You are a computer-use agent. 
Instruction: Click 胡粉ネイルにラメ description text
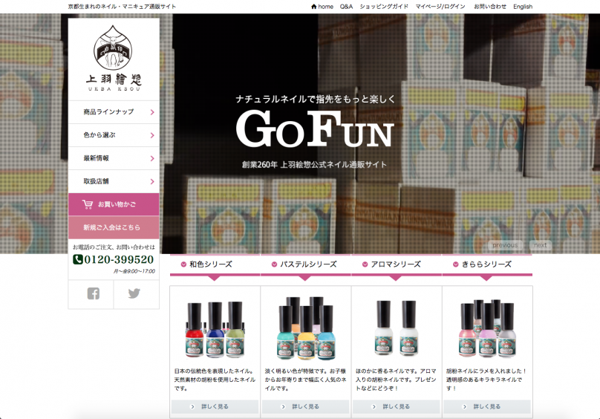point(486,380)
